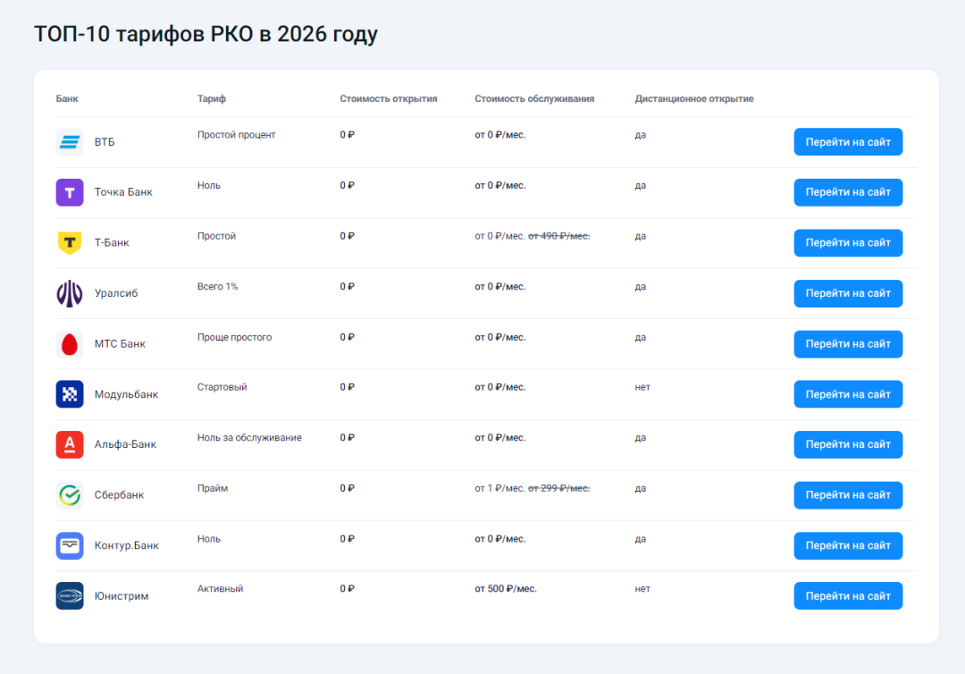Click the purple Точка Банк logo

click(x=70, y=192)
